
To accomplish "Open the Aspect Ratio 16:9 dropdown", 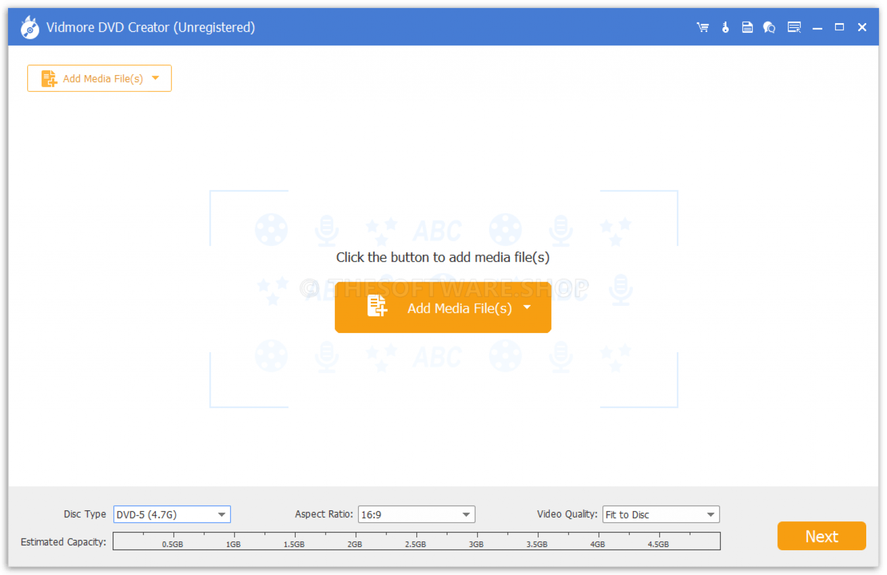I will (x=416, y=514).
